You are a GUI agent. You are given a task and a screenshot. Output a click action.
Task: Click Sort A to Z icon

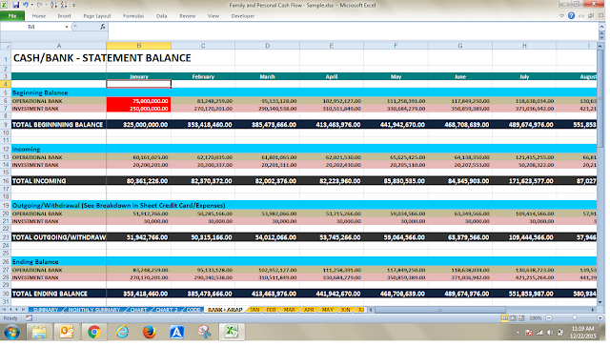[53, 5]
